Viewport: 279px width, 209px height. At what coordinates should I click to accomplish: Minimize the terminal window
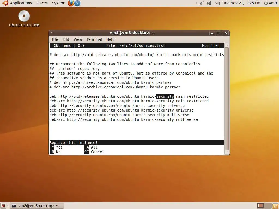pyautogui.click(x=212, y=33)
